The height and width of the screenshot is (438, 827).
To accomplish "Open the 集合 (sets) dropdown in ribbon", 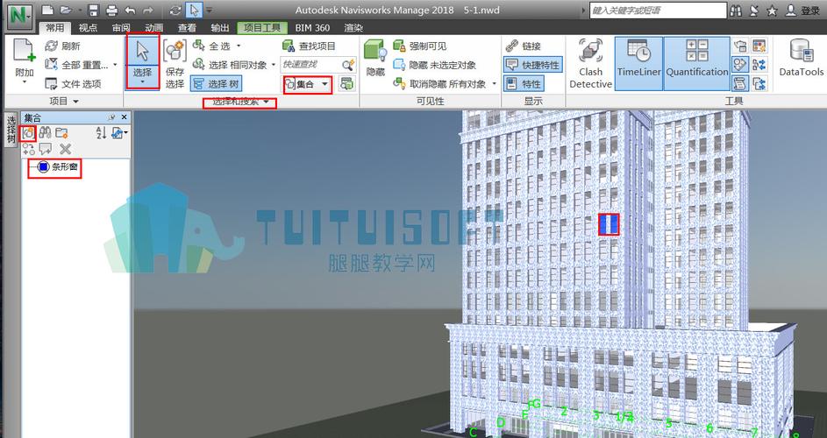I will pos(307,84).
